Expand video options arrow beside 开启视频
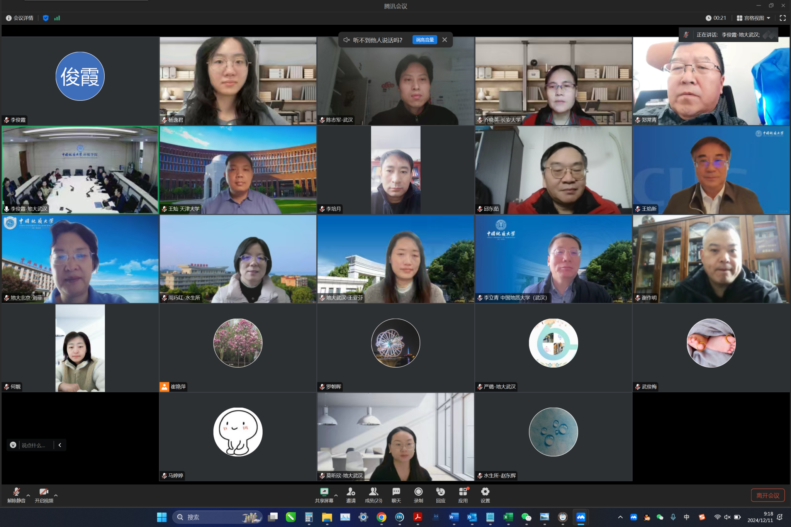This screenshot has height=527, width=791. click(x=56, y=495)
